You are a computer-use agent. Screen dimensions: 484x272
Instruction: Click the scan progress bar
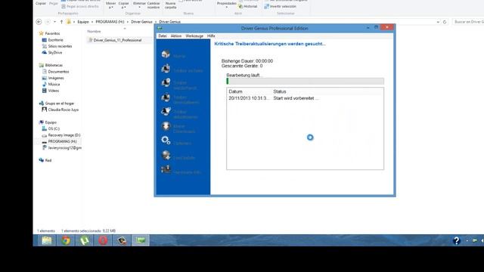[x=305, y=81]
